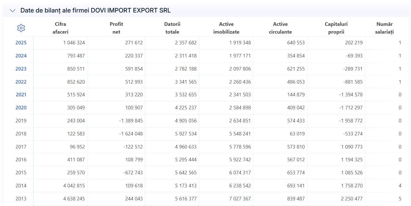Click fixed assets value 7 027 367
Image resolution: width=411 pixels, height=206 pixels.
click(x=240, y=199)
